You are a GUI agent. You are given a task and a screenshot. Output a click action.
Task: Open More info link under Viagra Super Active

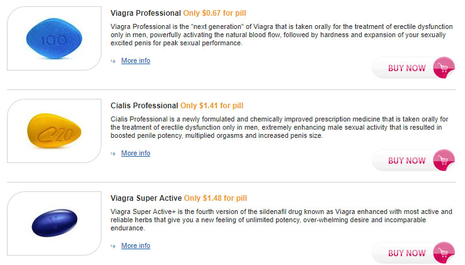click(135, 246)
